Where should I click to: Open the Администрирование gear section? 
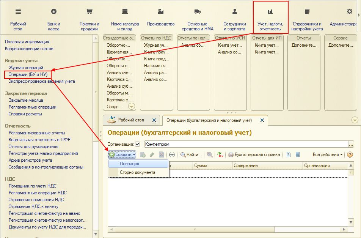350,11
